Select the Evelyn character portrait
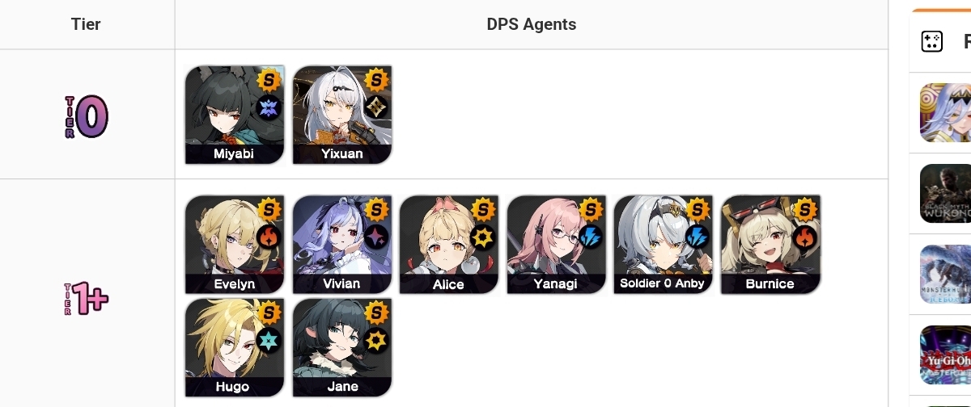971x407 pixels. click(x=235, y=245)
